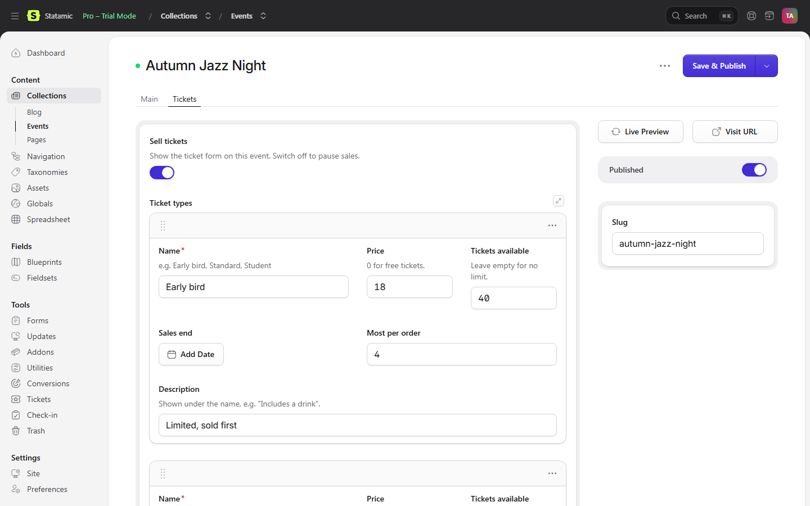This screenshot has width=810, height=506.
Task: Open the entry actions ellipsis menu
Action: coord(665,66)
